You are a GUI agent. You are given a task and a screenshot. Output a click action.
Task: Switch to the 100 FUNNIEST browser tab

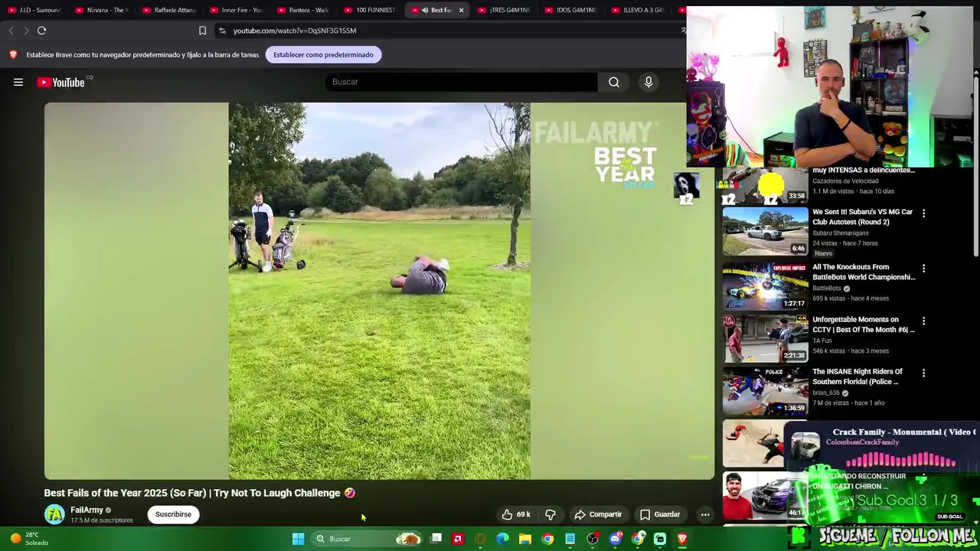click(370, 10)
